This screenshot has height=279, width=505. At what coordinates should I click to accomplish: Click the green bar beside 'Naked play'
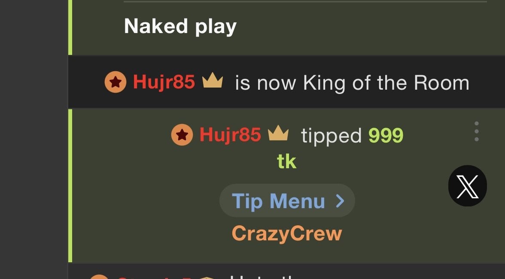[x=70, y=27]
